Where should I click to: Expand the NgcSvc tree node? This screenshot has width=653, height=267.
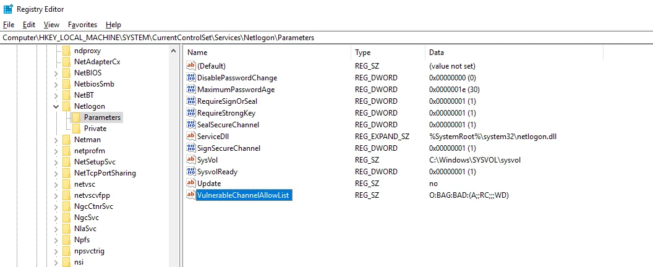click(x=56, y=218)
